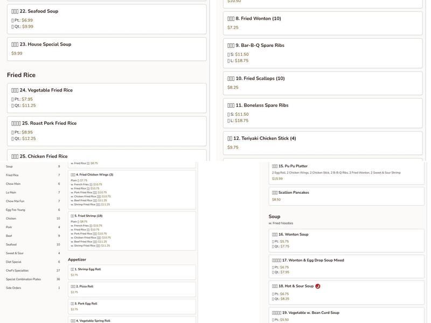This screenshot has height=323, width=431.
Task: Choose the House Special Soup item
Action: pyautogui.click(x=107, y=48)
